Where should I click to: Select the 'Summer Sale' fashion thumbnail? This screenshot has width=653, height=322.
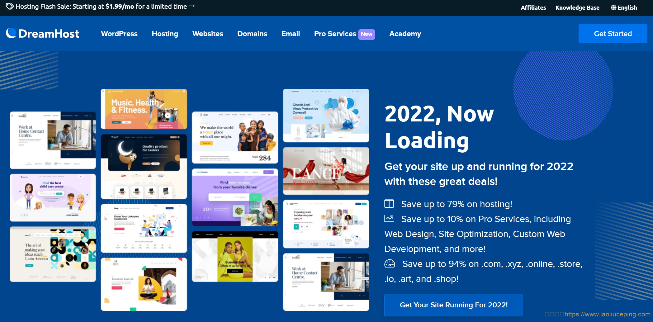pos(235,257)
